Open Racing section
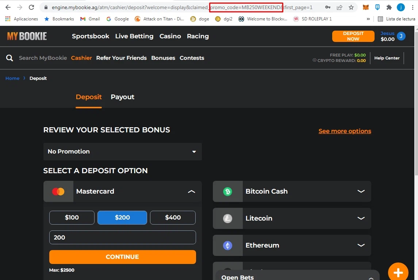This screenshot has height=280, width=418. pyautogui.click(x=198, y=36)
